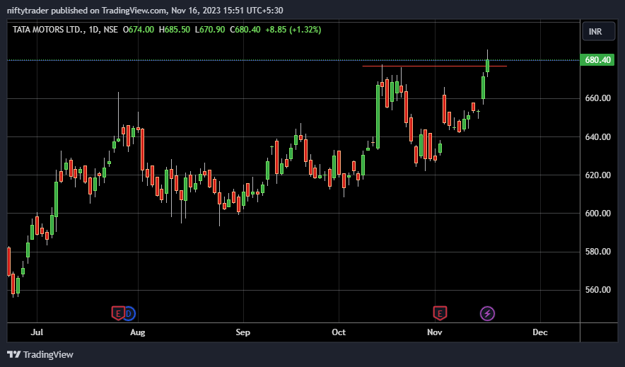625x367 pixels.
Task: Click the 660.00 price axis label
Action: (597, 98)
